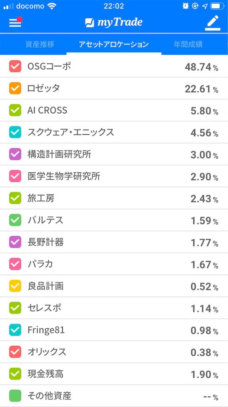The image size is (228, 407).
Task: Open the hamburger menu with notification badge
Action: click(15, 23)
